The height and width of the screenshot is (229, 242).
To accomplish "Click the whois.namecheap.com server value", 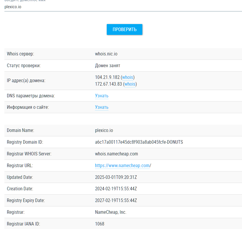I will 116,154.
